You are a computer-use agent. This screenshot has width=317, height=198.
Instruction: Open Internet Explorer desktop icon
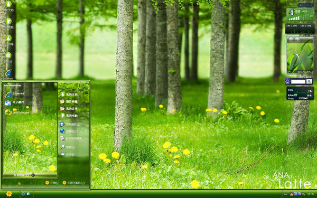pos(8,74)
